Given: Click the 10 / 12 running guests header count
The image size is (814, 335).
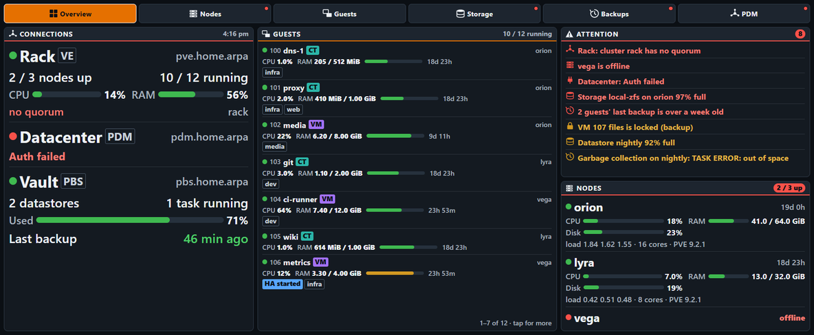Looking at the screenshot, I should pyautogui.click(x=527, y=34).
